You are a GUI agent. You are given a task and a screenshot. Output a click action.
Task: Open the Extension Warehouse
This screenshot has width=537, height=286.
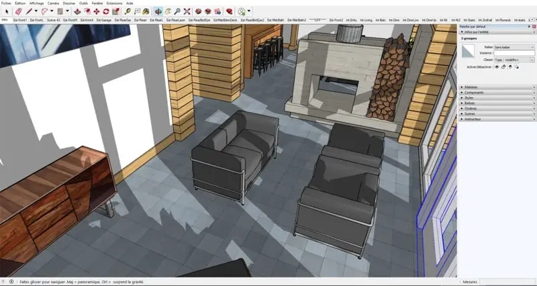(208, 11)
